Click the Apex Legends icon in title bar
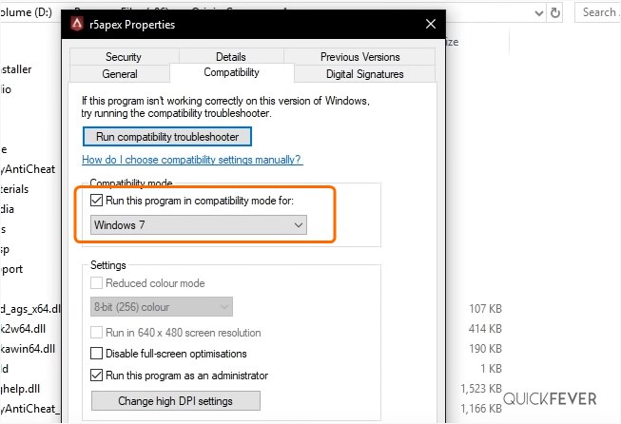Image resolution: width=621 pixels, height=424 pixels. (77, 24)
